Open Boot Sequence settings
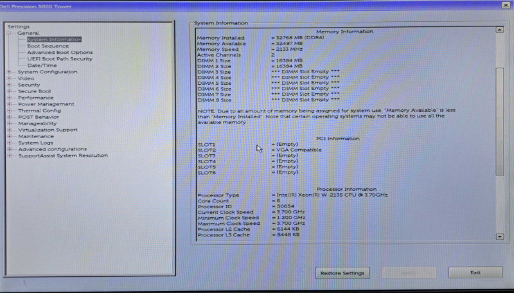 [48, 46]
